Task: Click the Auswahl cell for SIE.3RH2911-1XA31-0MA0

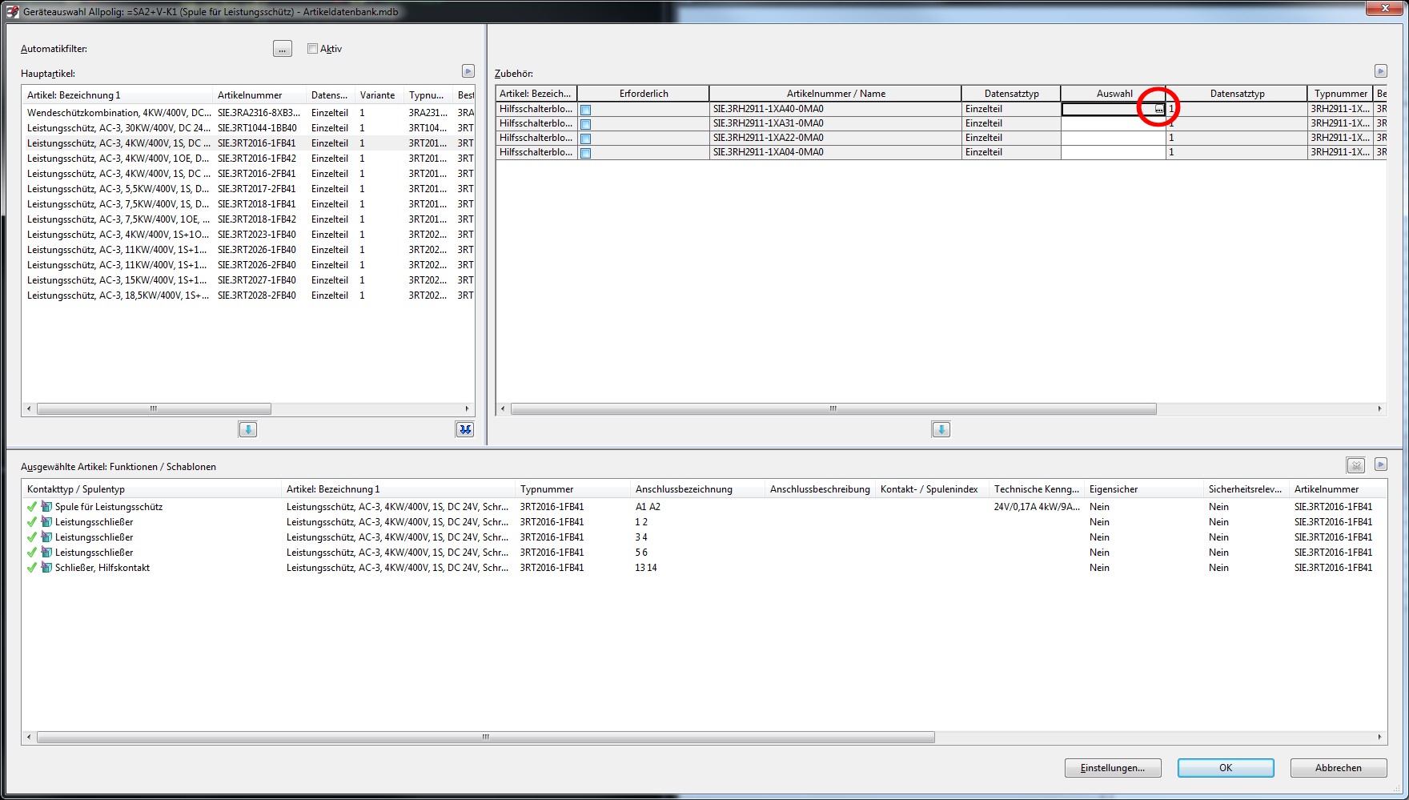Action: (1113, 123)
